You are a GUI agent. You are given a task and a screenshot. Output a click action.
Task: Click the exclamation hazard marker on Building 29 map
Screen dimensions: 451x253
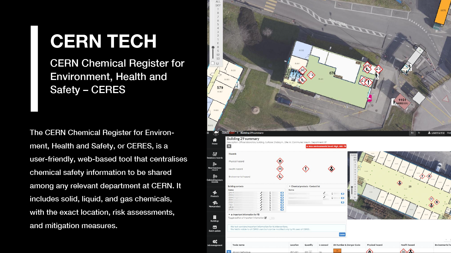pos(422,176)
